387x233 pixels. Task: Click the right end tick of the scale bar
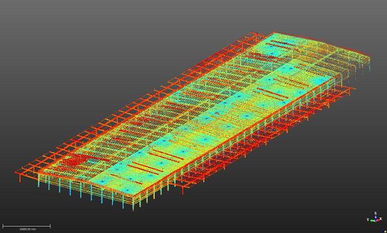click(x=50, y=226)
